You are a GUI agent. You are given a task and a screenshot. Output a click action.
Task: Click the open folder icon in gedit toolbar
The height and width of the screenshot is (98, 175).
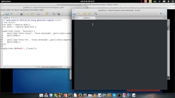tap(7, 14)
